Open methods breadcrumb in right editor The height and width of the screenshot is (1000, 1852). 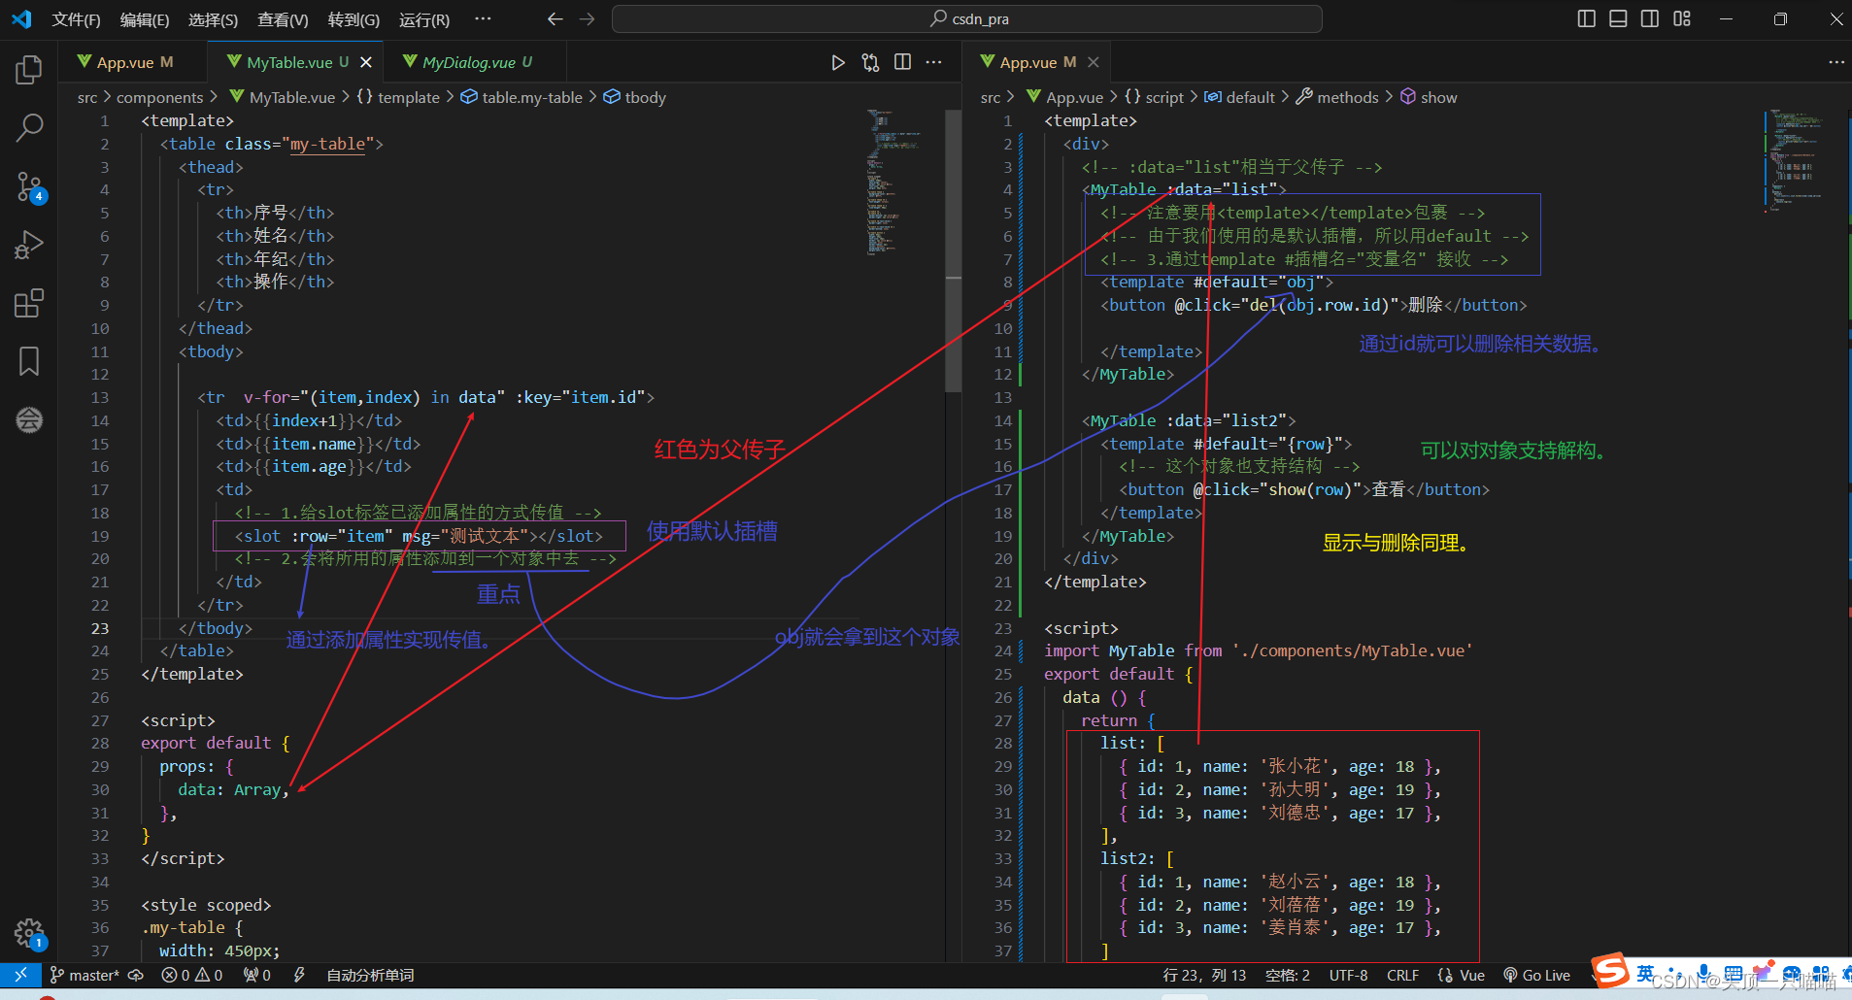pyautogui.click(x=1337, y=97)
